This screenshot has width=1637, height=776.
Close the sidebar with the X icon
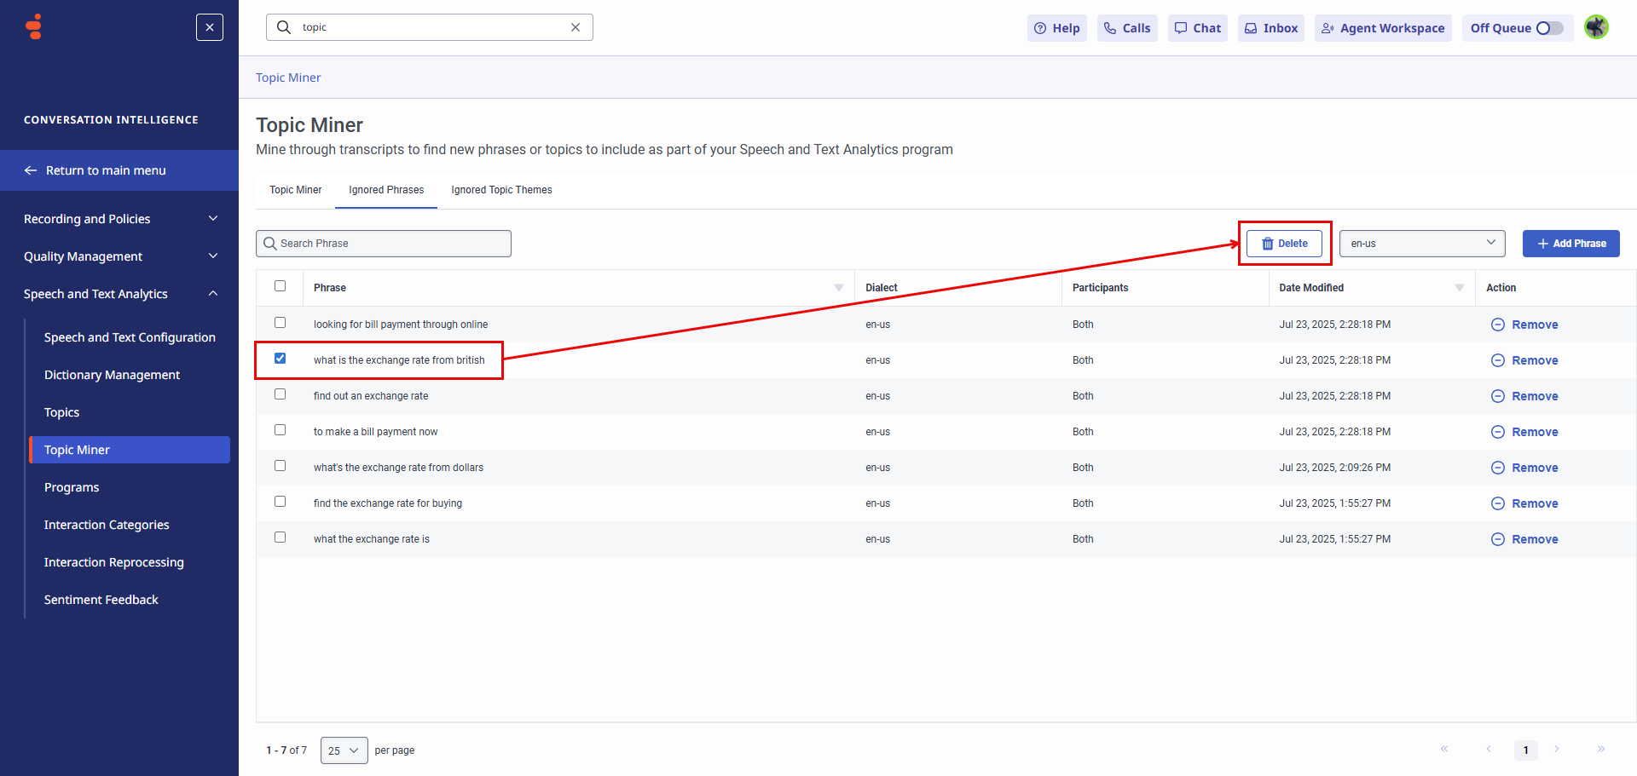click(210, 27)
